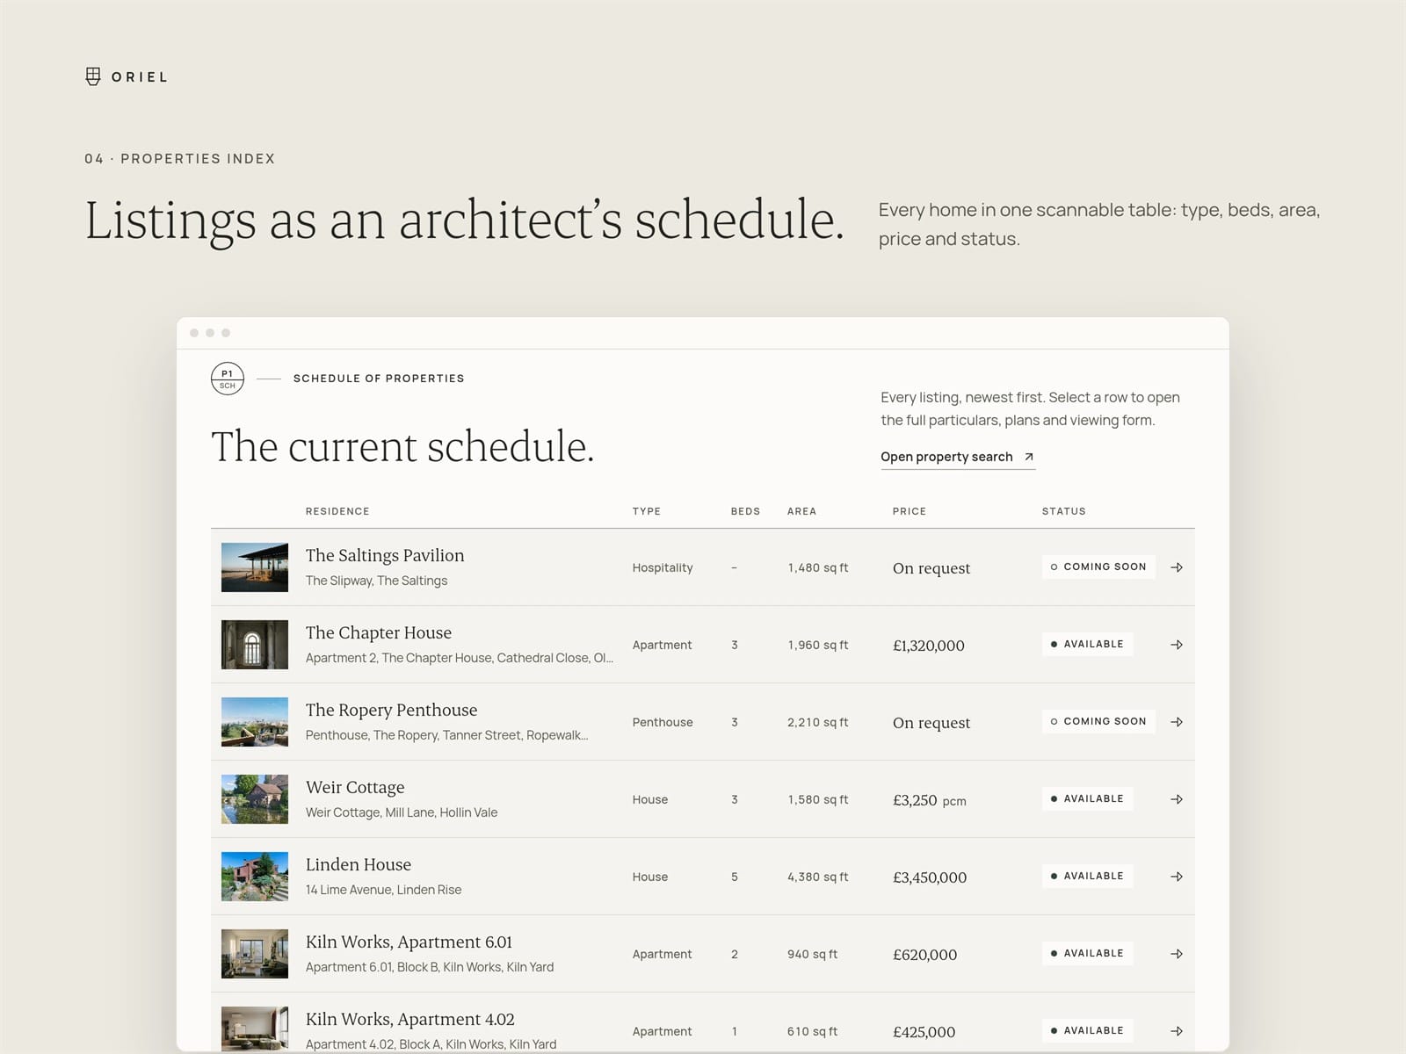View Kiln Works Apartment 6.01 thumbnail
This screenshot has width=1406, height=1054.
click(255, 954)
